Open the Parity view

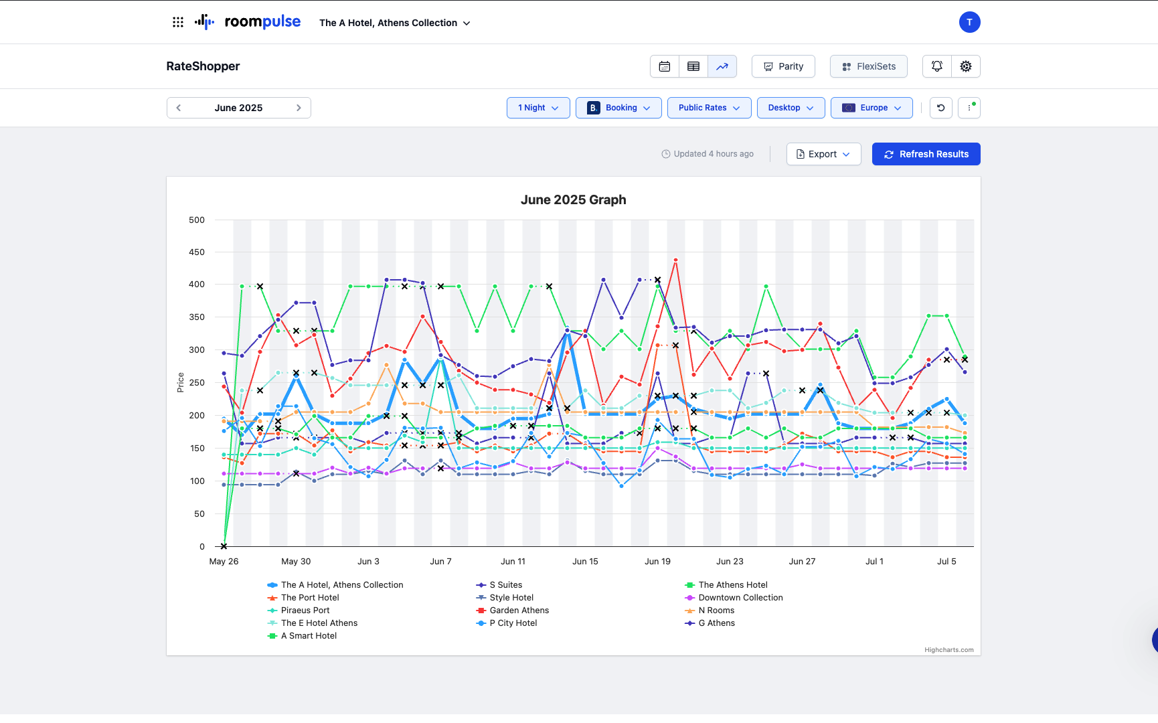click(783, 66)
